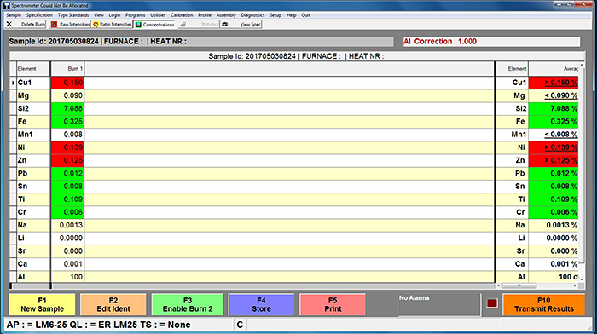Click the spectrometer app icon in title bar
The width and height of the screenshot is (597, 334).
coord(7,5)
